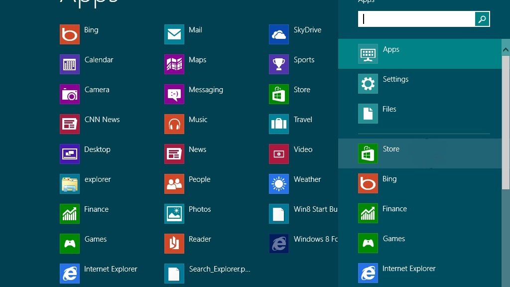Choose Games in the search pane
This screenshot has height=287, width=510.
419,243
